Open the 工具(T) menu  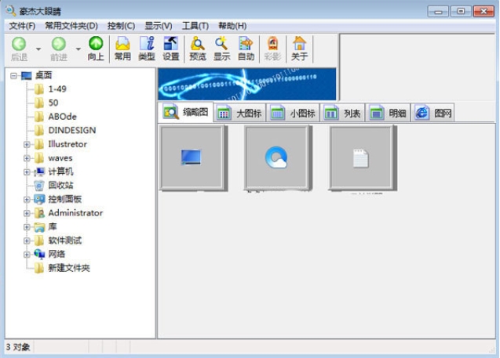click(x=195, y=26)
